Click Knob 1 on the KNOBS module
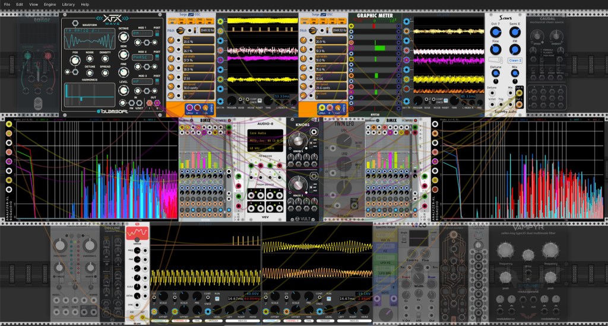Viewport: 608px width, 326px height. [298, 141]
